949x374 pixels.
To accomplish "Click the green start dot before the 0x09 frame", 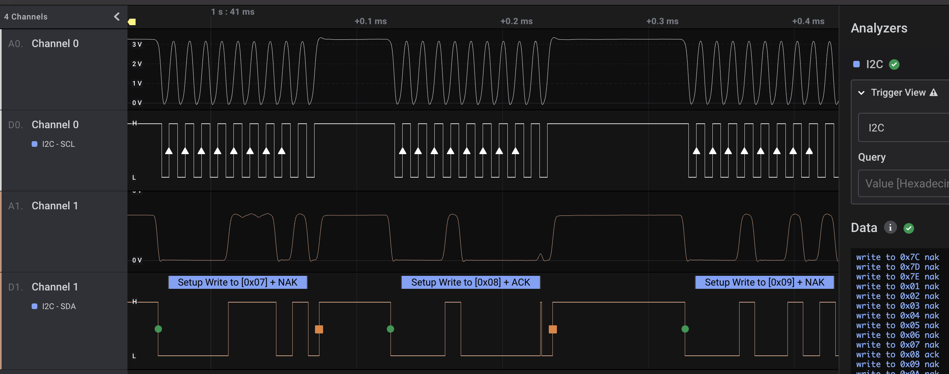I will 685,329.
